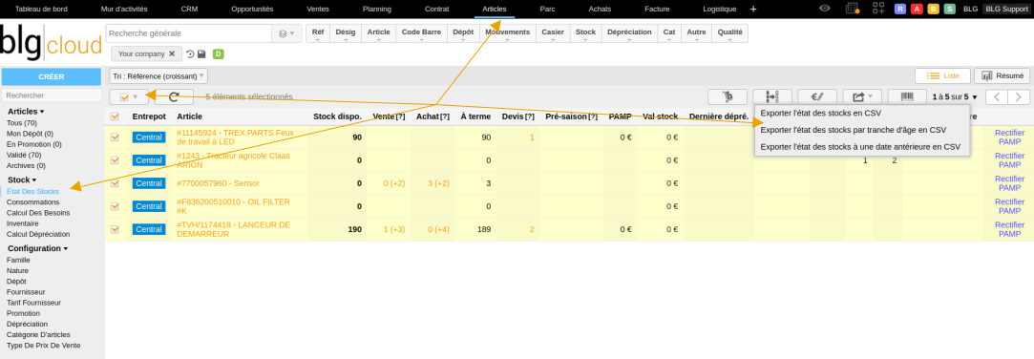Screen dimensions: 1034x359
Task: Open article #TVH/1174418 LANCEUR DE DEMARREUR
Action: tap(234, 229)
